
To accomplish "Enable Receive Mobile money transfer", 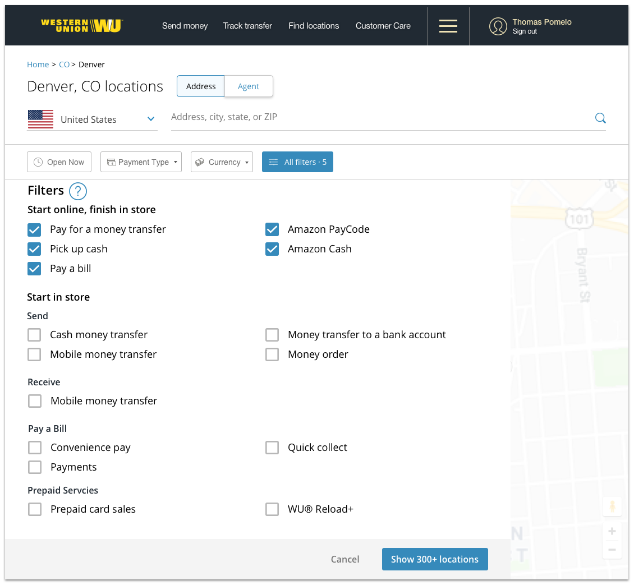I will [x=35, y=401].
